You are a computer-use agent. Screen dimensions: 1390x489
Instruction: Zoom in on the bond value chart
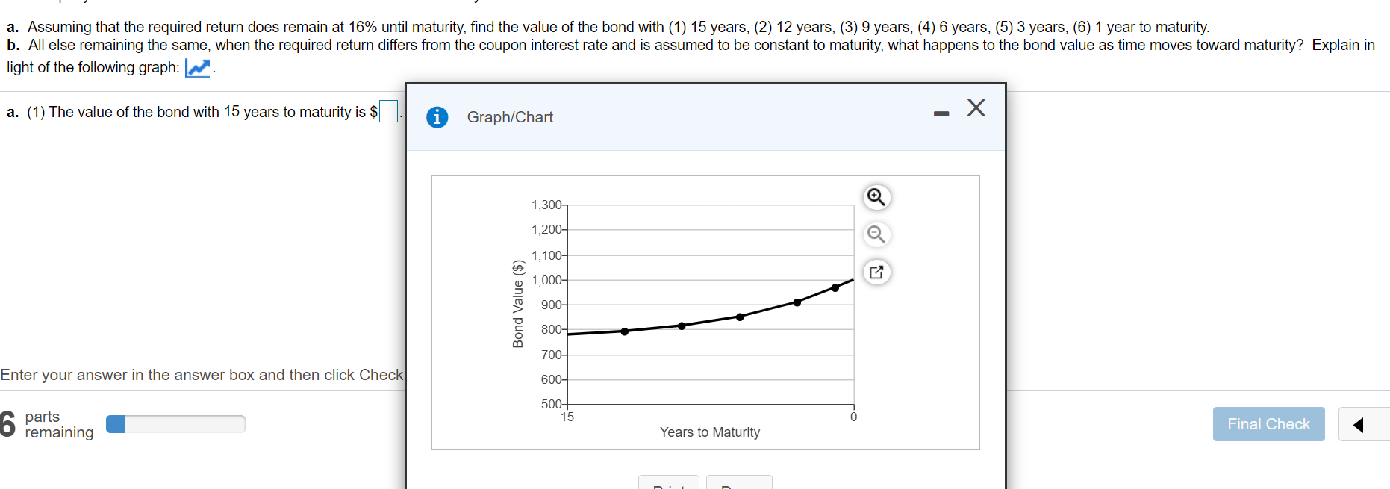tap(876, 197)
